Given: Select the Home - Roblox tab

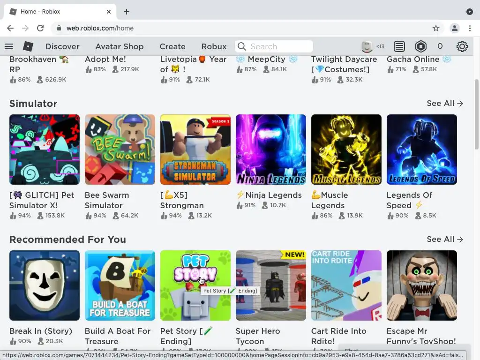Looking at the screenshot, I should click(x=60, y=12).
